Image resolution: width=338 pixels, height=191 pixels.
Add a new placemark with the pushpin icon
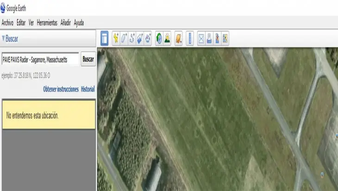pos(116,38)
